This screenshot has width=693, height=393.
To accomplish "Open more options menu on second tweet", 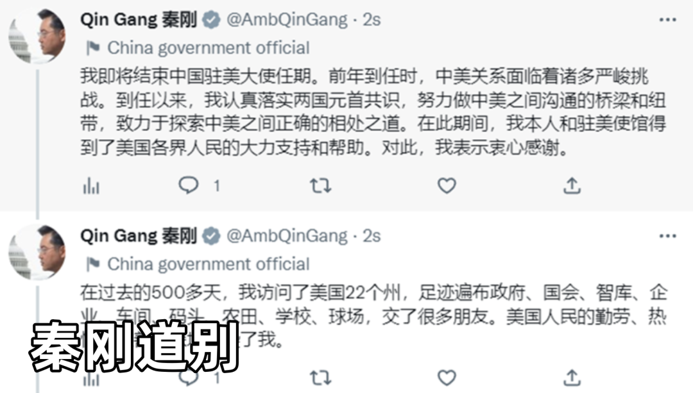I will tap(667, 236).
